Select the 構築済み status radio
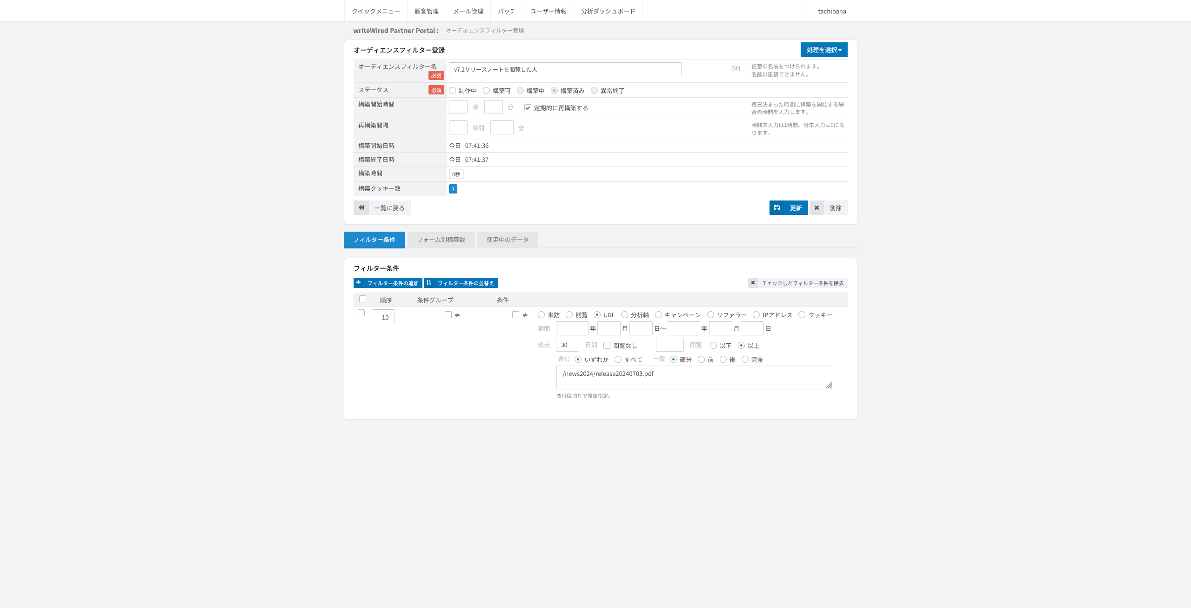 click(554, 91)
